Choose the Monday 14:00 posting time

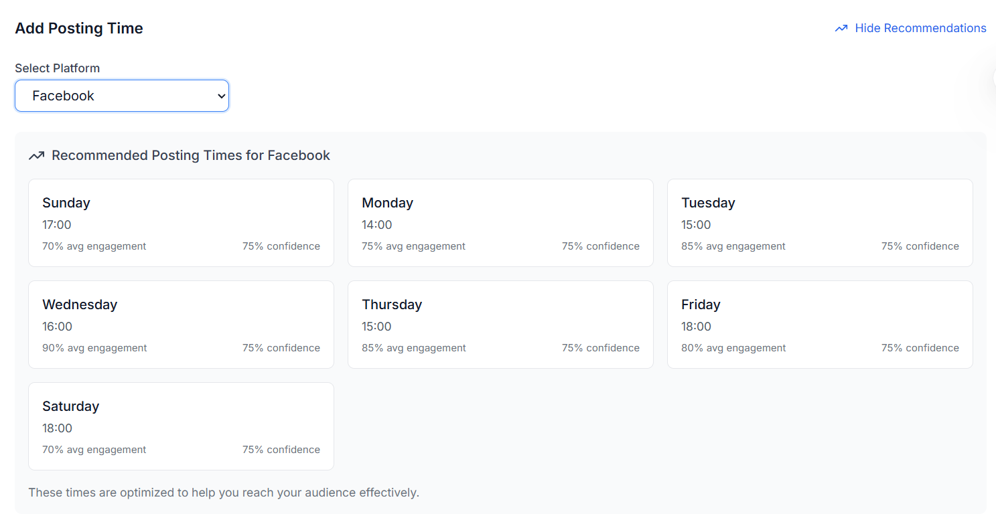(x=500, y=223)
